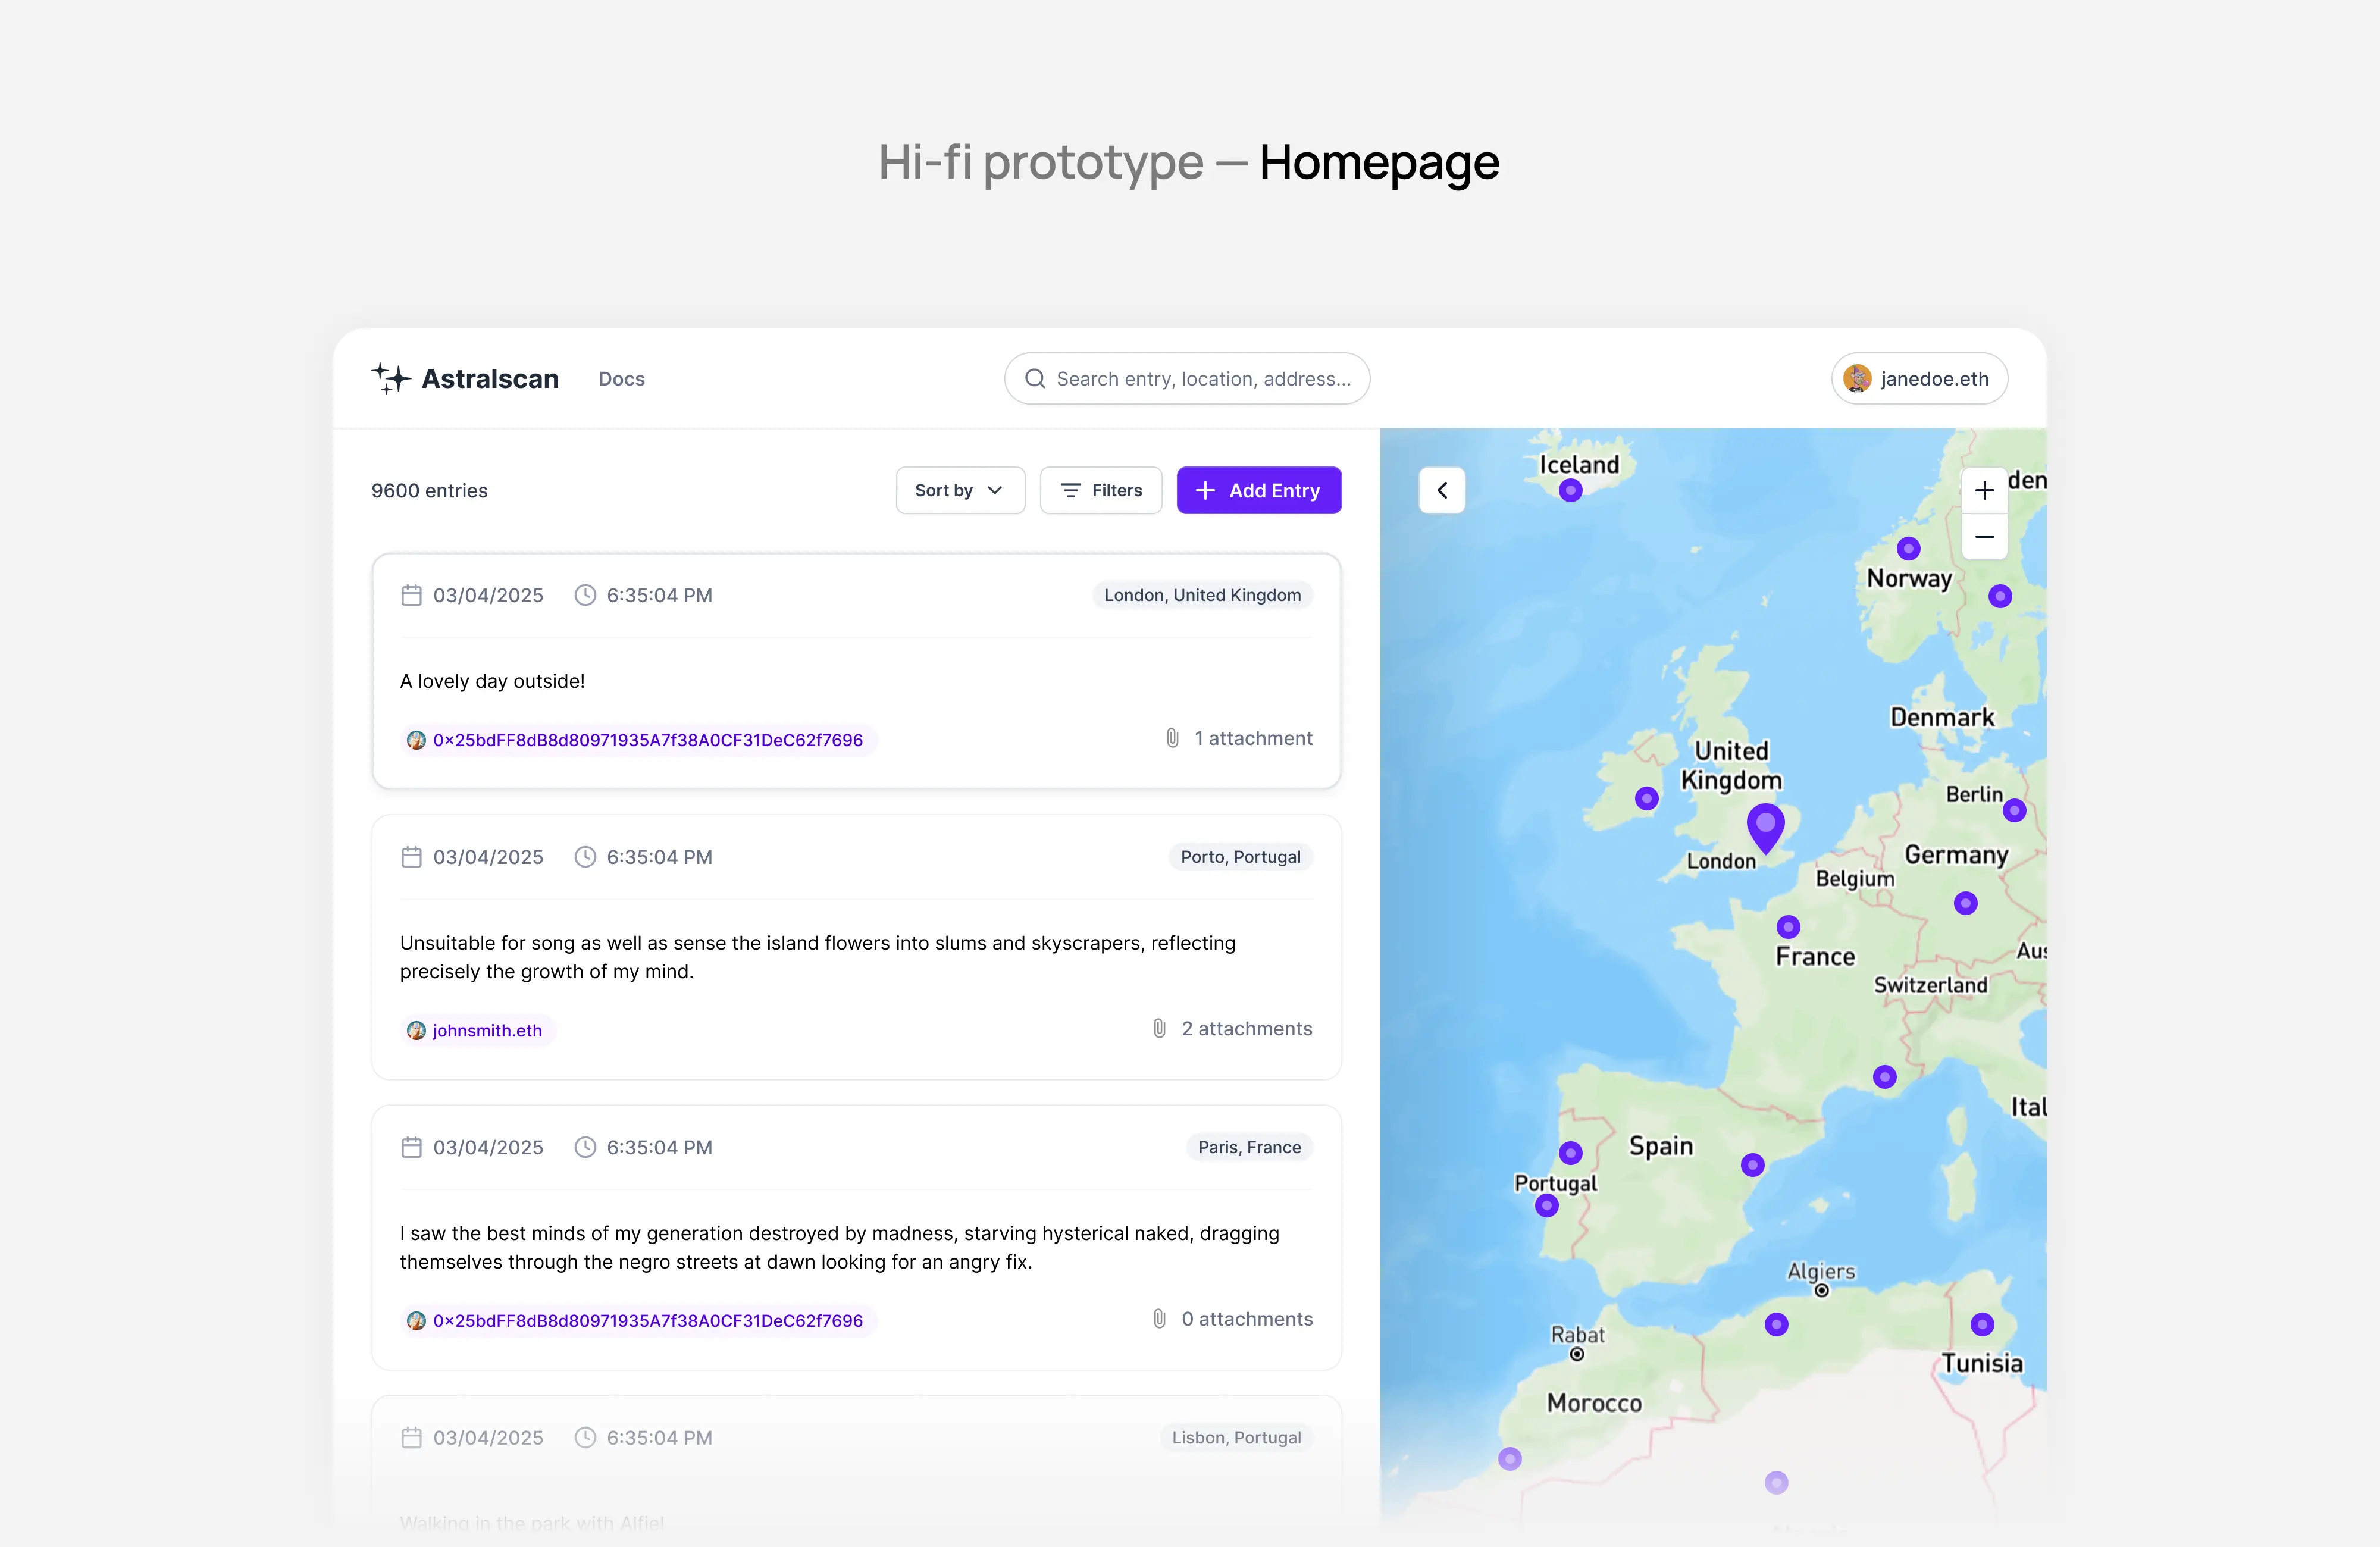Click the marker above the Norway label

1909,548
